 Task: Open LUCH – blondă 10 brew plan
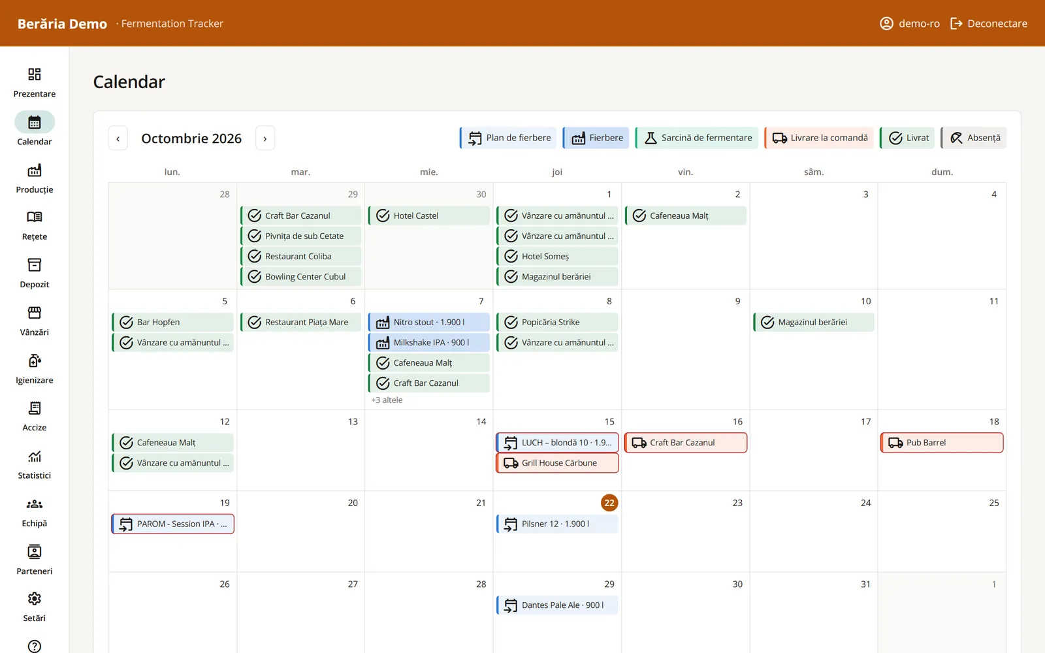pos(557,443)
